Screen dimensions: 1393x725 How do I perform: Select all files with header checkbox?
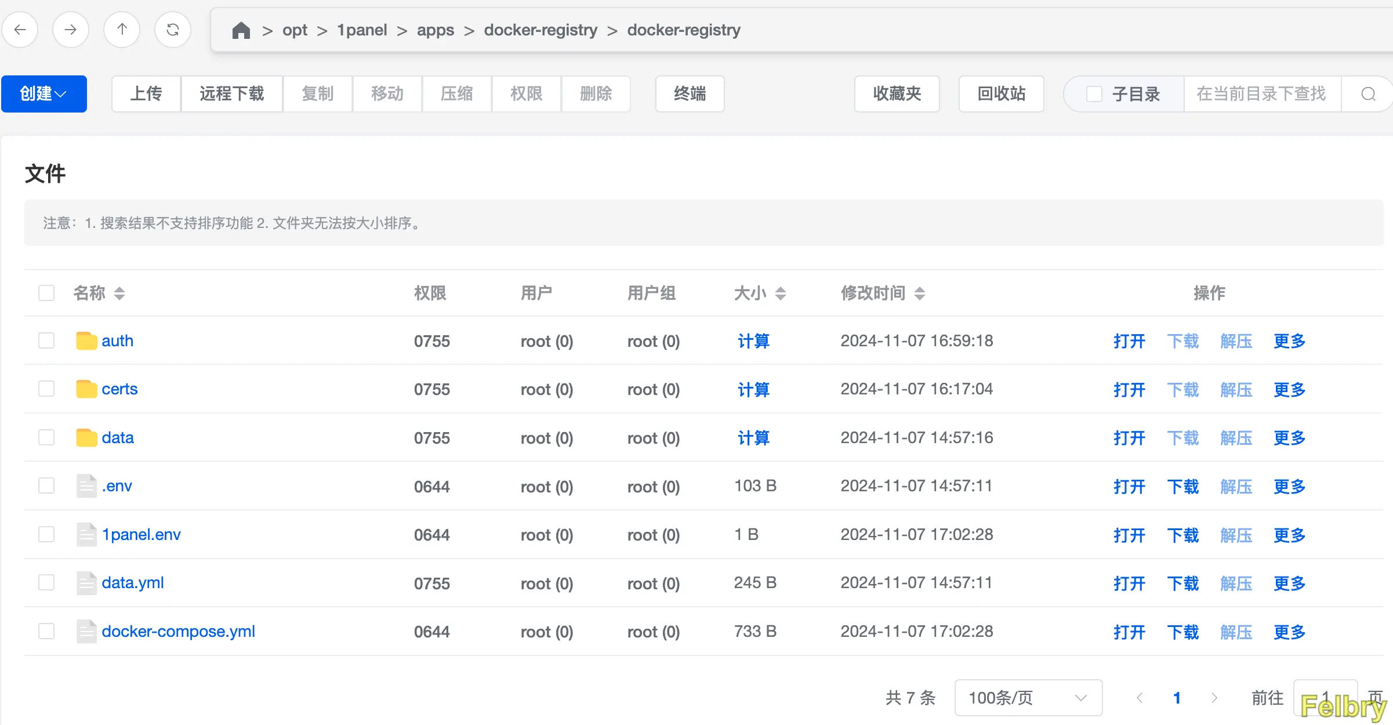point(46,293)
